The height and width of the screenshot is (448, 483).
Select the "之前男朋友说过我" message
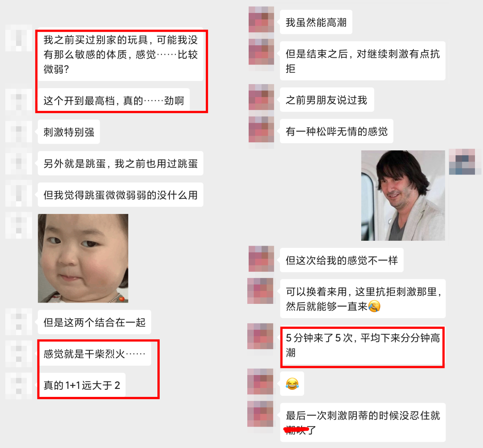(327, 100)
